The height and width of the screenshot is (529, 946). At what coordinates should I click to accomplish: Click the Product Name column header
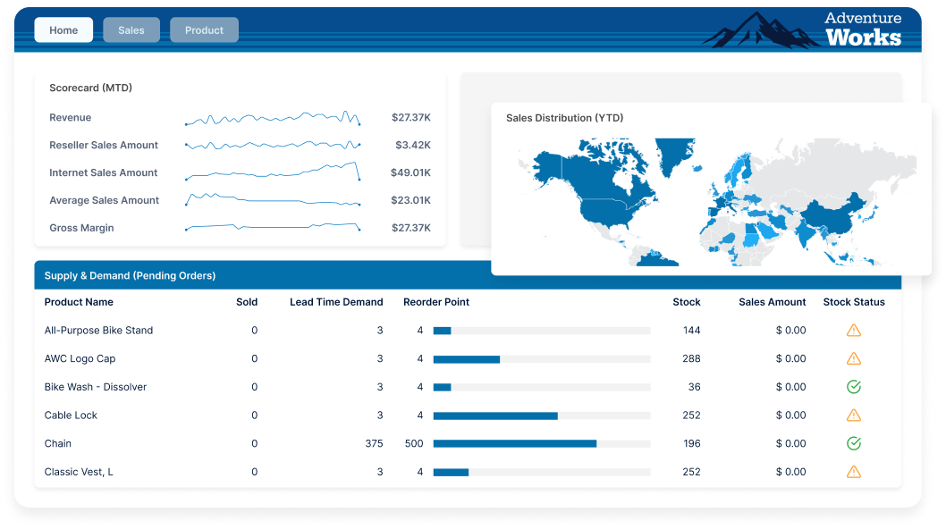79,302
